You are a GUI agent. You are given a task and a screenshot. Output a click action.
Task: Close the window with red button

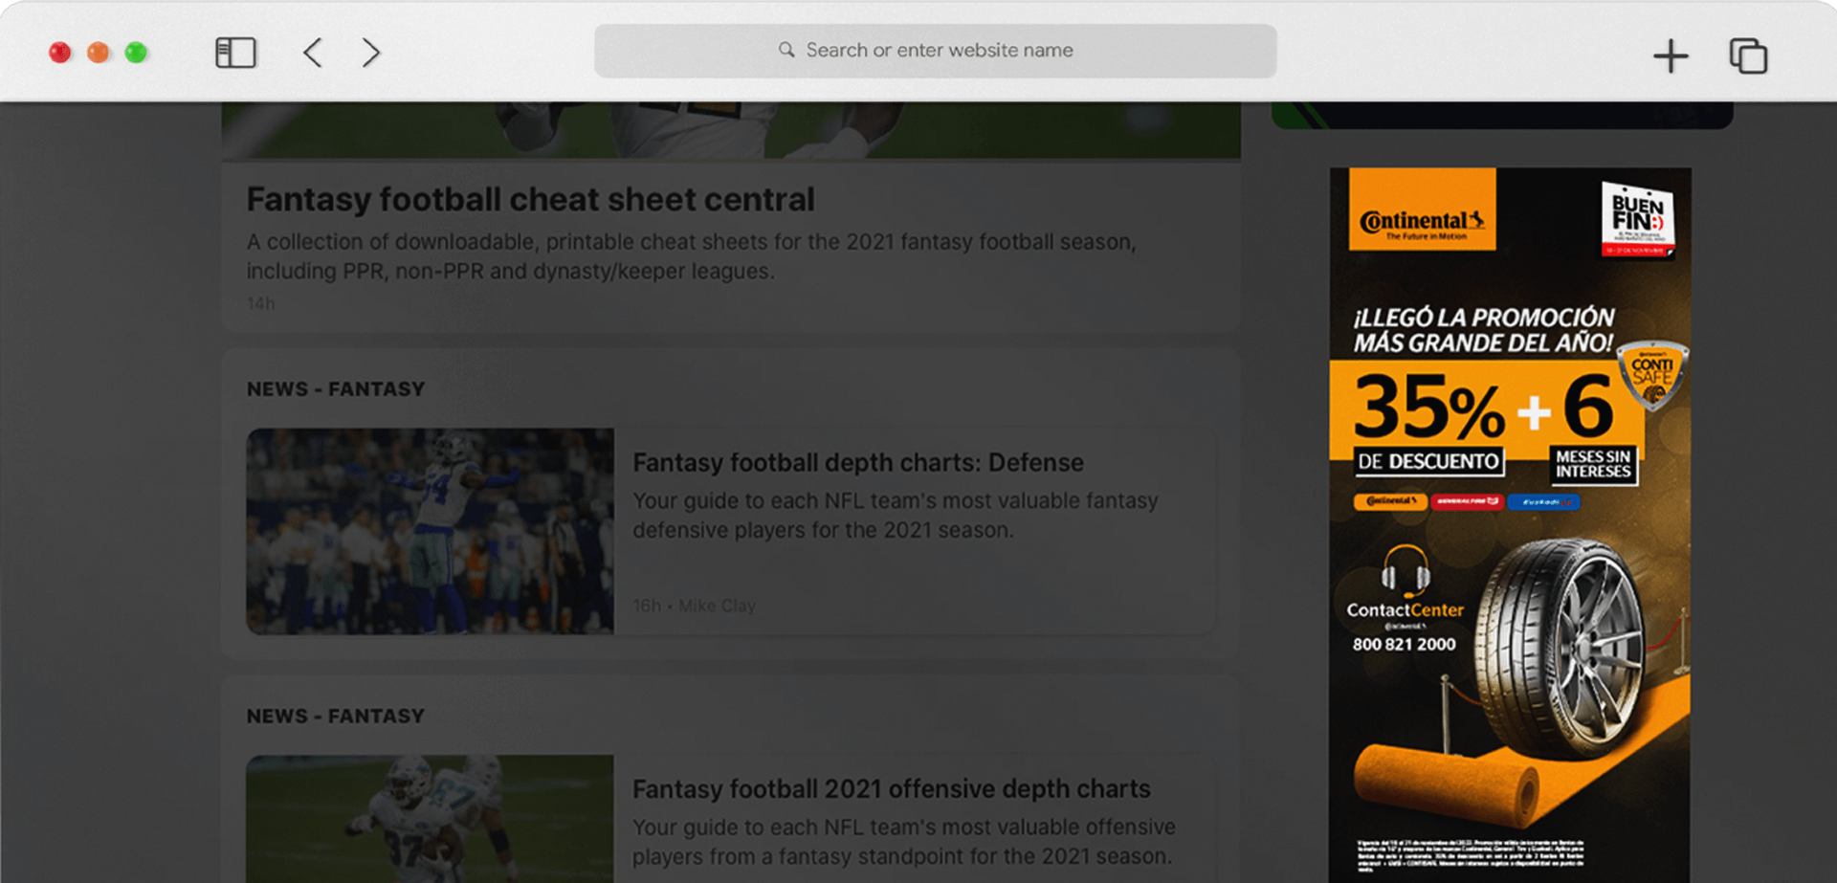click(60, 53)
